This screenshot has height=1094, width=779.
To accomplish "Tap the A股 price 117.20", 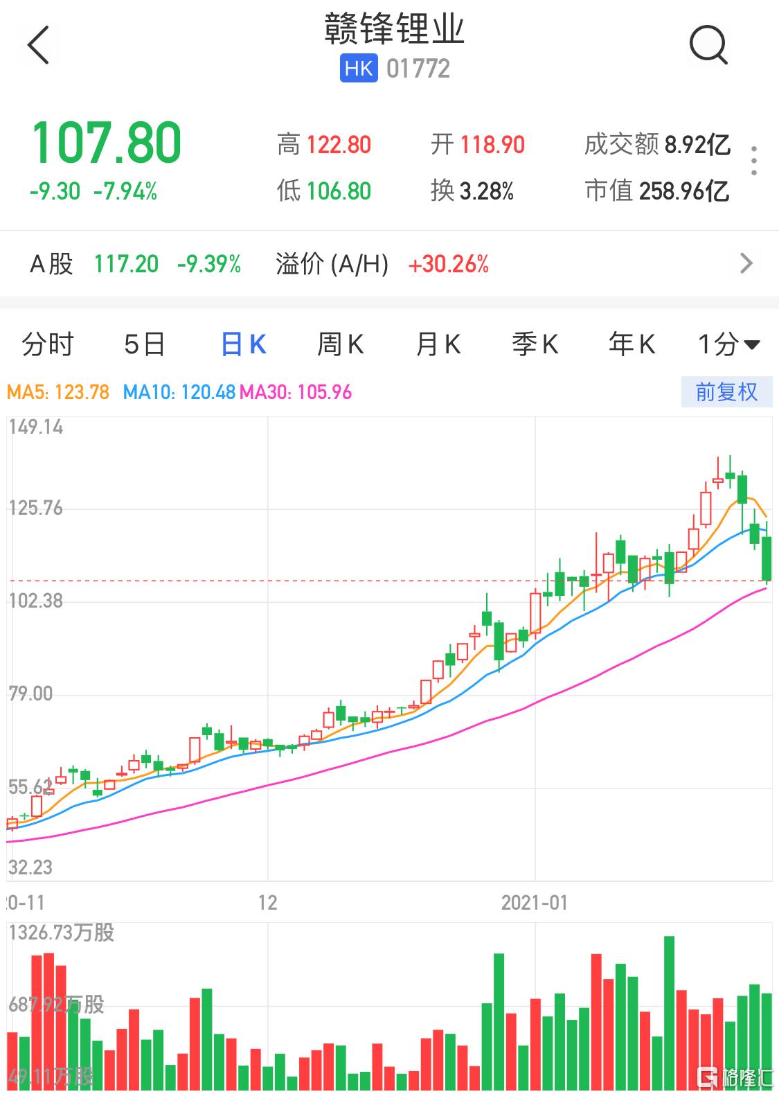I will (x=127, y=264).
